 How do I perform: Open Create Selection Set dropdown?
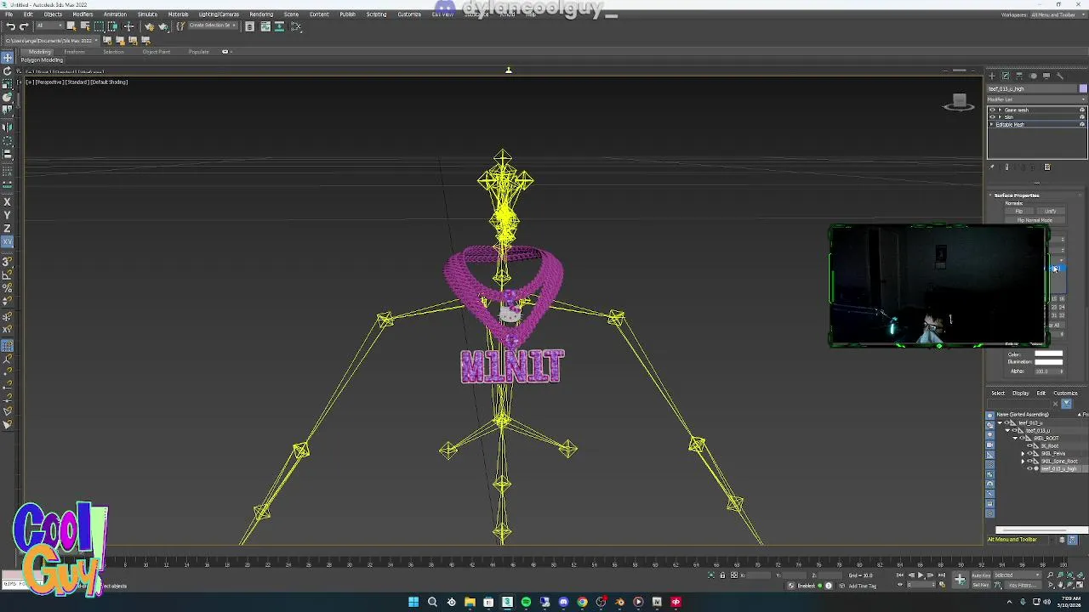pyautogui.click(x=213, y=26)
